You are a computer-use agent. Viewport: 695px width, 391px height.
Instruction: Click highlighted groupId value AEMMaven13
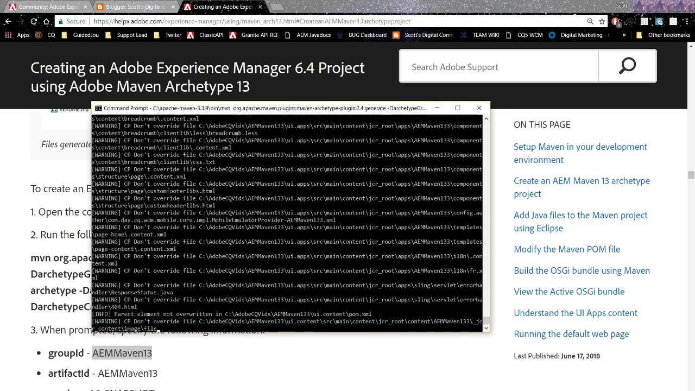(x=122, y=353)
